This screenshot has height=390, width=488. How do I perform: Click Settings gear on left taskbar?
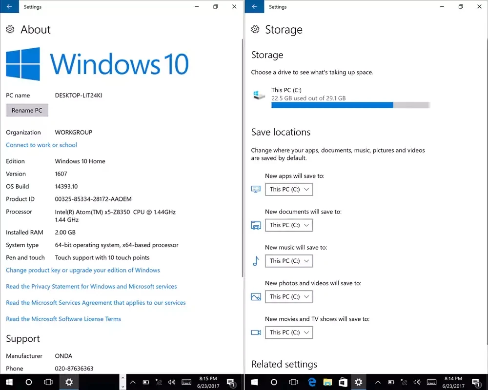(69, 382)
